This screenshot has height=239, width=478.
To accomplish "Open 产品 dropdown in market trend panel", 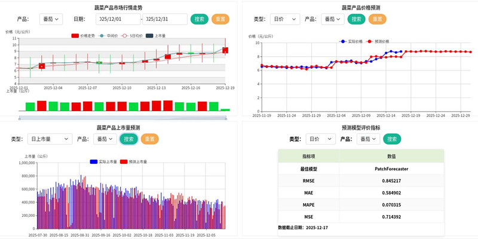I will click(51, 19).
